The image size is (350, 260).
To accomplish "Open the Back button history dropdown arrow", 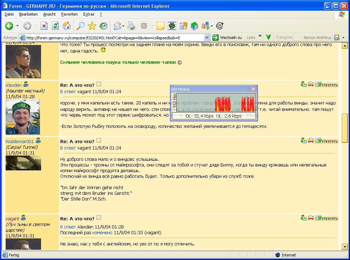I will 17,26.
